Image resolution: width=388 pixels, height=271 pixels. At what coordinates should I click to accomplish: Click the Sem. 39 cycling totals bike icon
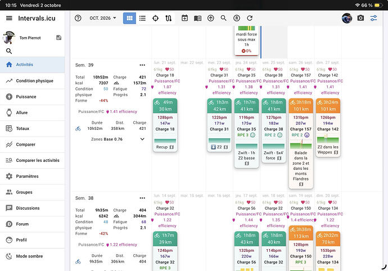click(78, 128)
